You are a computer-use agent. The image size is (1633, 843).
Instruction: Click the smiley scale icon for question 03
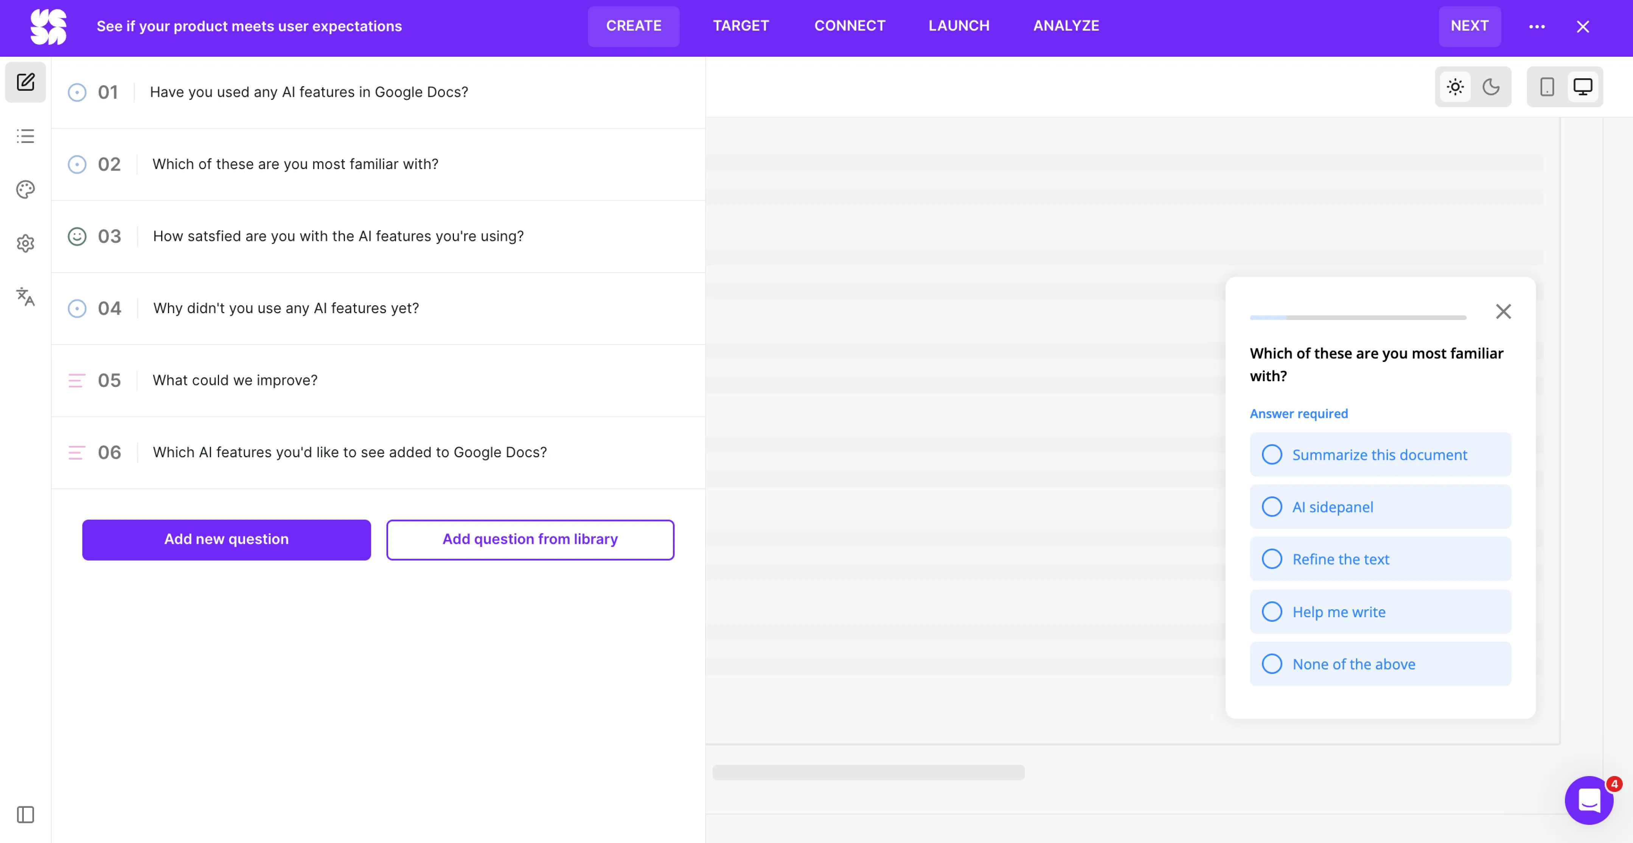click(x=77, y=236)
